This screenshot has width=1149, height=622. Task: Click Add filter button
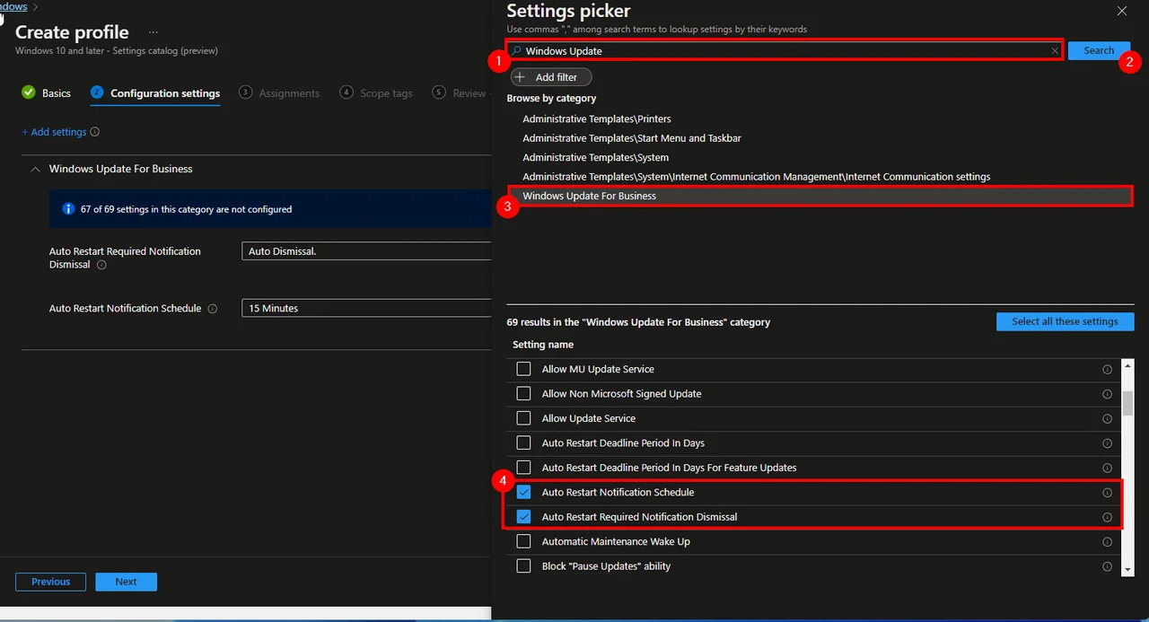pyautogui.click(x=551, y=77)
